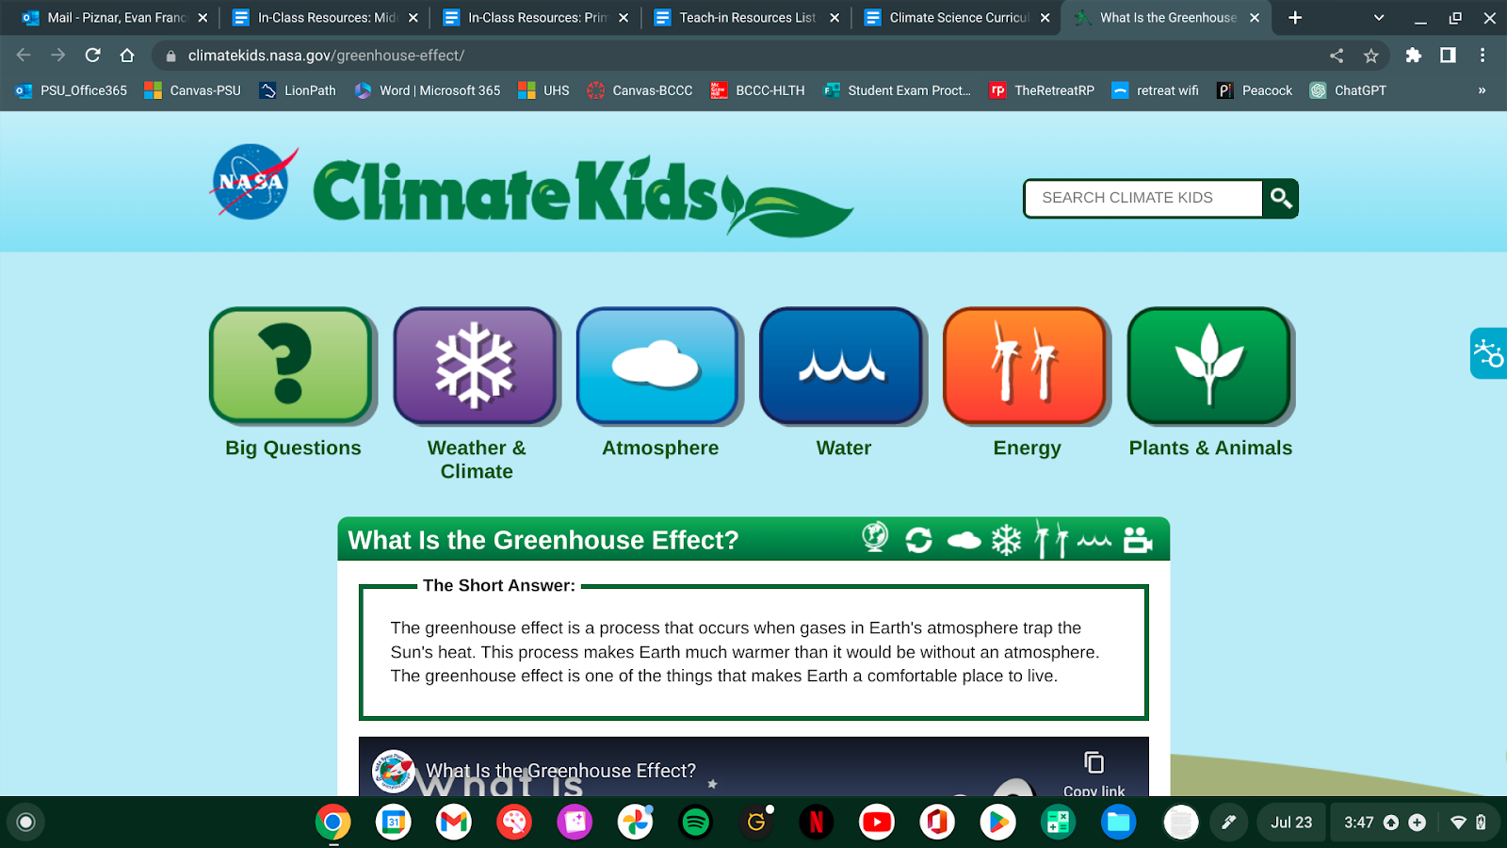Open the Water waves tile

click(842, 366)
